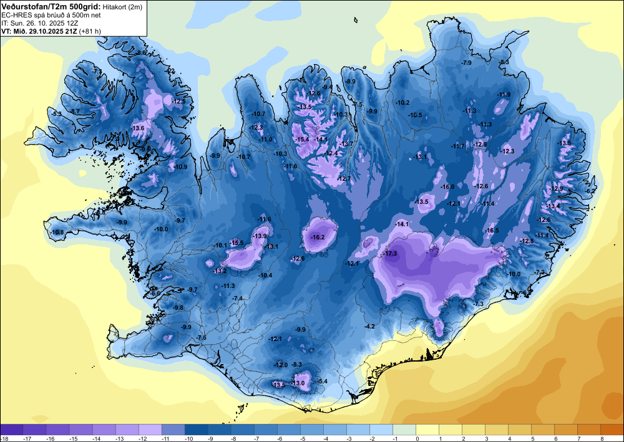Select the pale yellow swatch between 0 and 1
Viewport: 624px width, 442px height.
pos(427,430)
